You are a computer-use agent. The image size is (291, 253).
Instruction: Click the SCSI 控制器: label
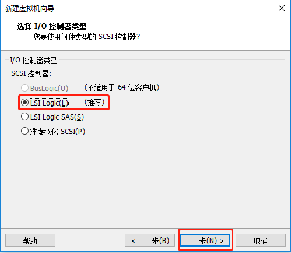click(x=31, y=73)
